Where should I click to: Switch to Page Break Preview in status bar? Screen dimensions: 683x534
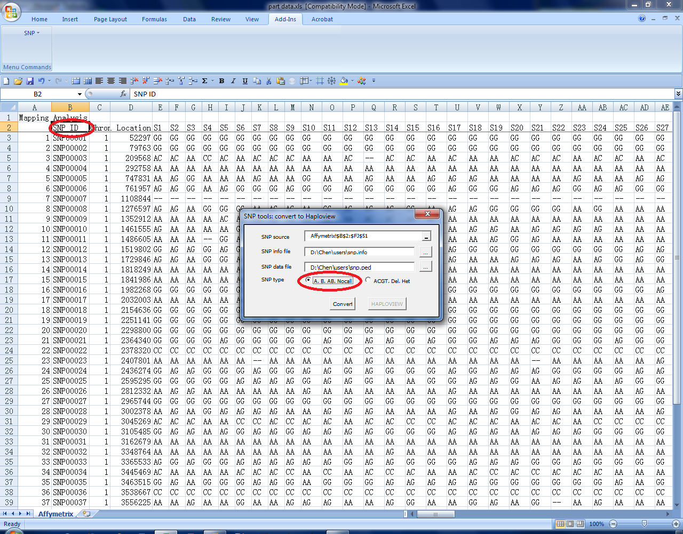tap(580, 524)
